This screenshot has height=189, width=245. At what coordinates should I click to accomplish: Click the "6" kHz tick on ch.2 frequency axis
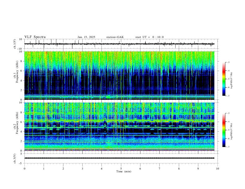click(22, 122)
